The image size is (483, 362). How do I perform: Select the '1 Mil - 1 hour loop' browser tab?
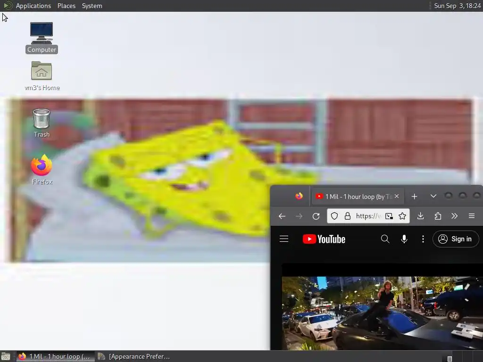coord(358,197)
